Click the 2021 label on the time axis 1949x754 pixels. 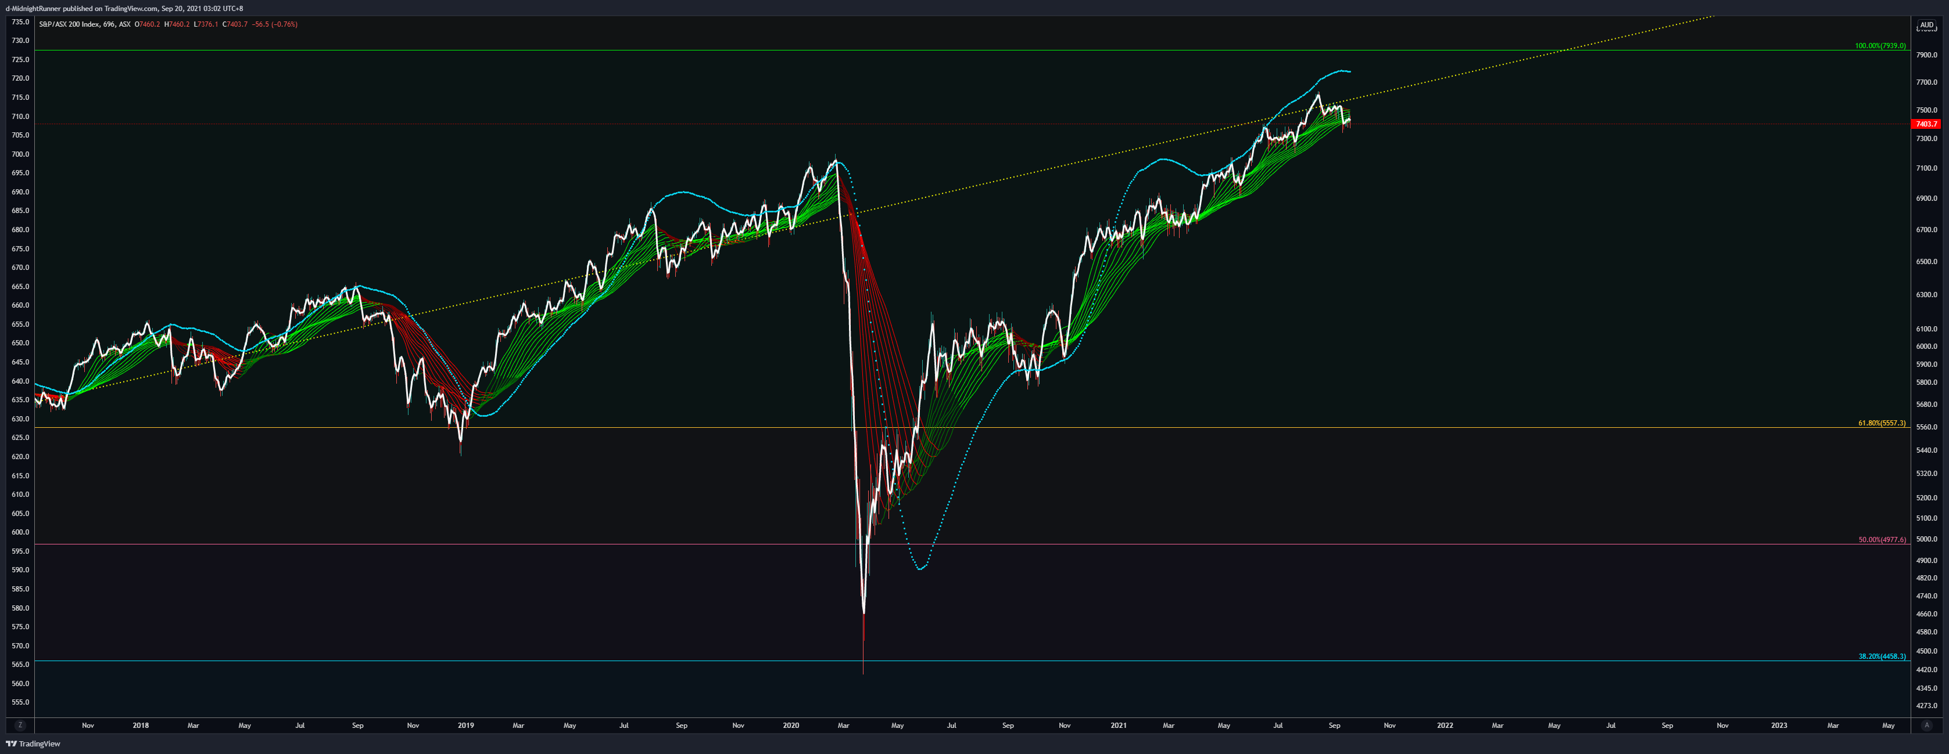(1118, 726)
